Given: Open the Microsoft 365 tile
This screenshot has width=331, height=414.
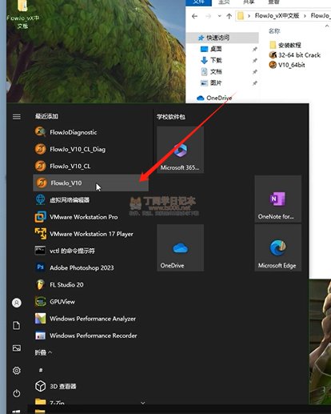Looking at the screenshot, I should 181,150.
